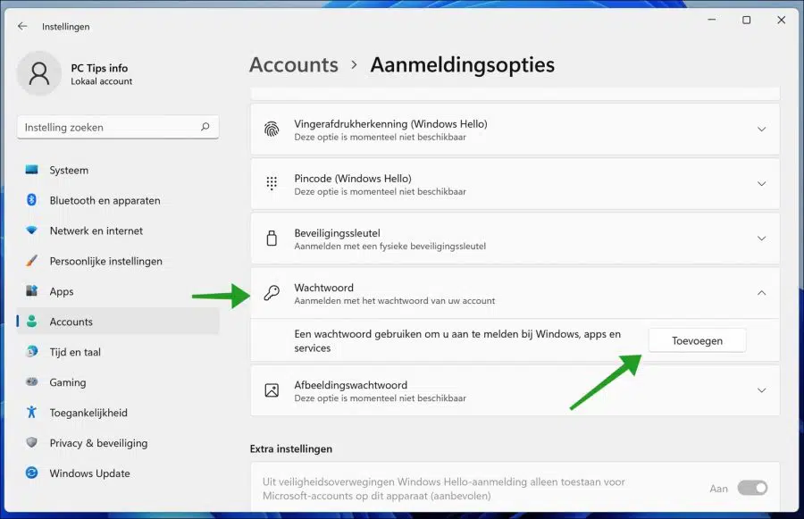Click the Persoonlijke instellingen brush icon
Image resolution: width=804 pixels, height=519 pixels.
[32, 261]
